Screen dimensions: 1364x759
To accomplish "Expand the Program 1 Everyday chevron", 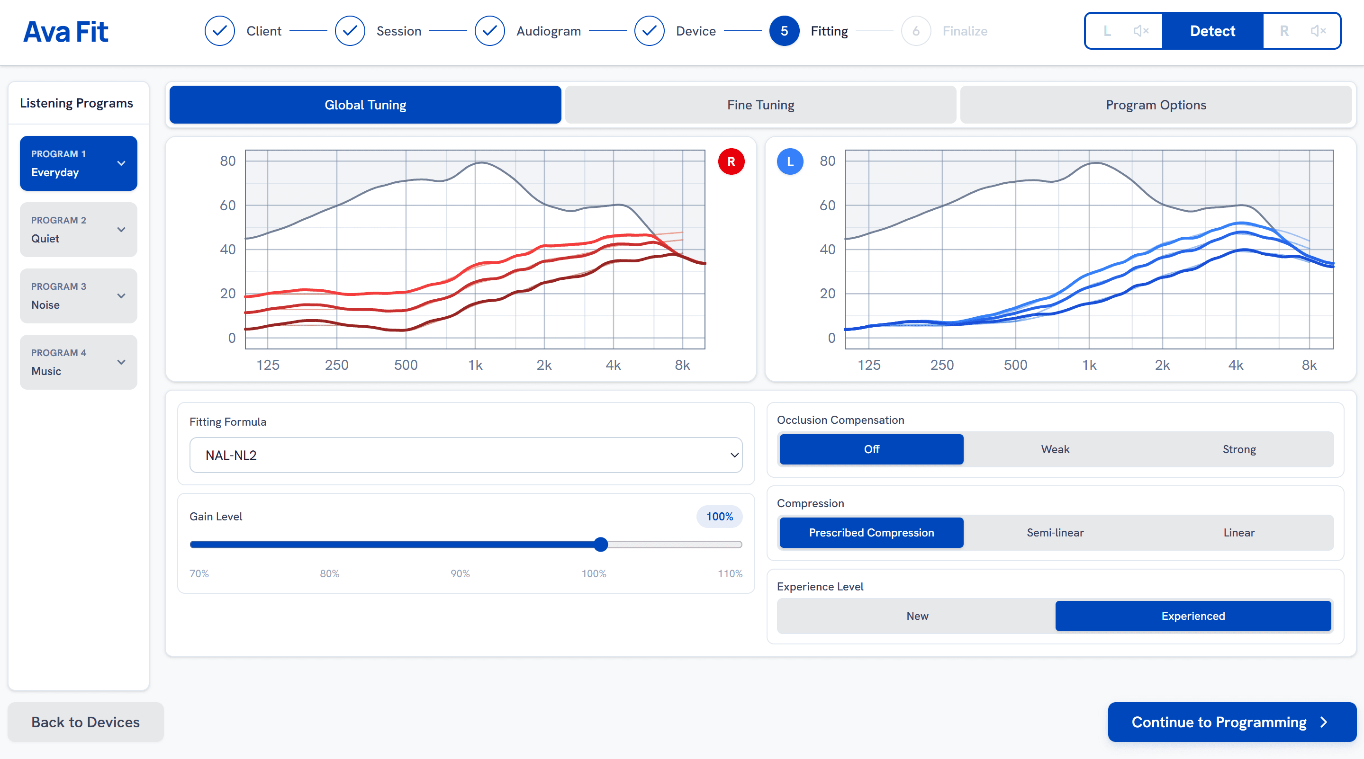I will coord(121,163).
